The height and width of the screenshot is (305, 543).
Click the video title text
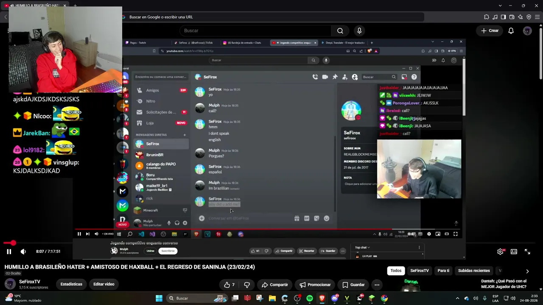tap(130, 267)
